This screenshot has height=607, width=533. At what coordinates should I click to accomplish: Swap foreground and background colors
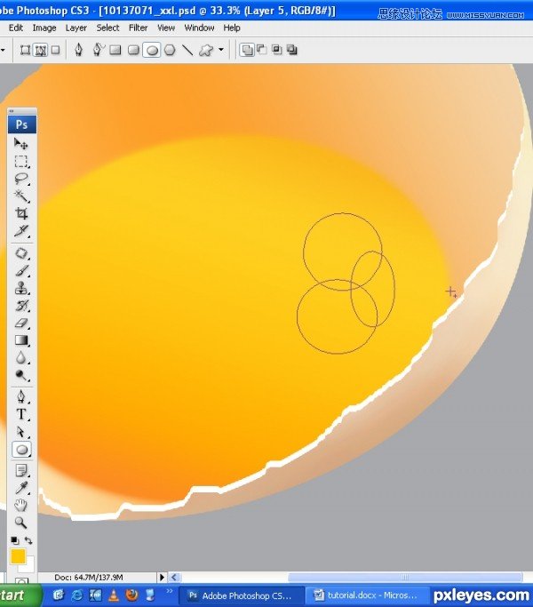pos(28,540)
